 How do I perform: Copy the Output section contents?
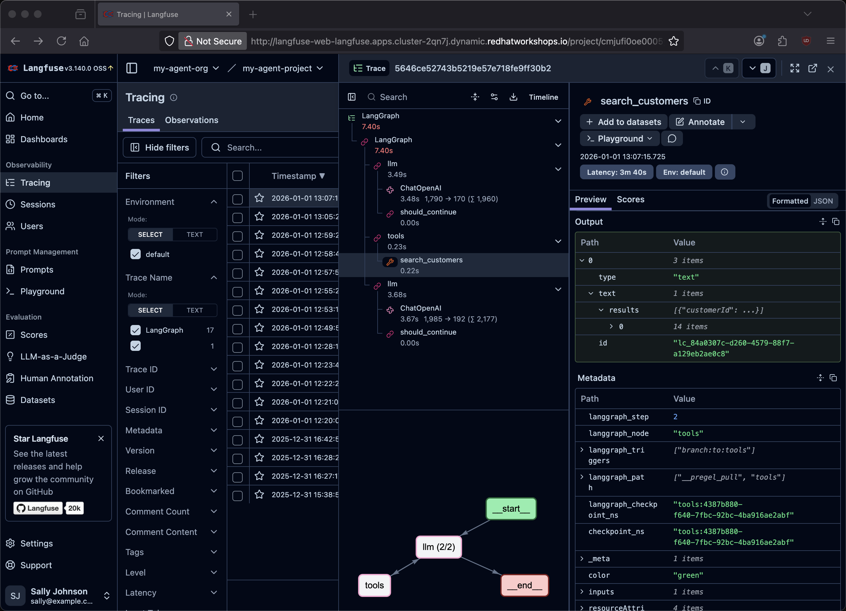pos(835,222)
